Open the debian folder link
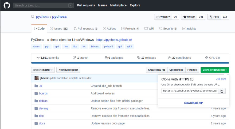This screenshot has width=235, height=129. pos(43,101)
